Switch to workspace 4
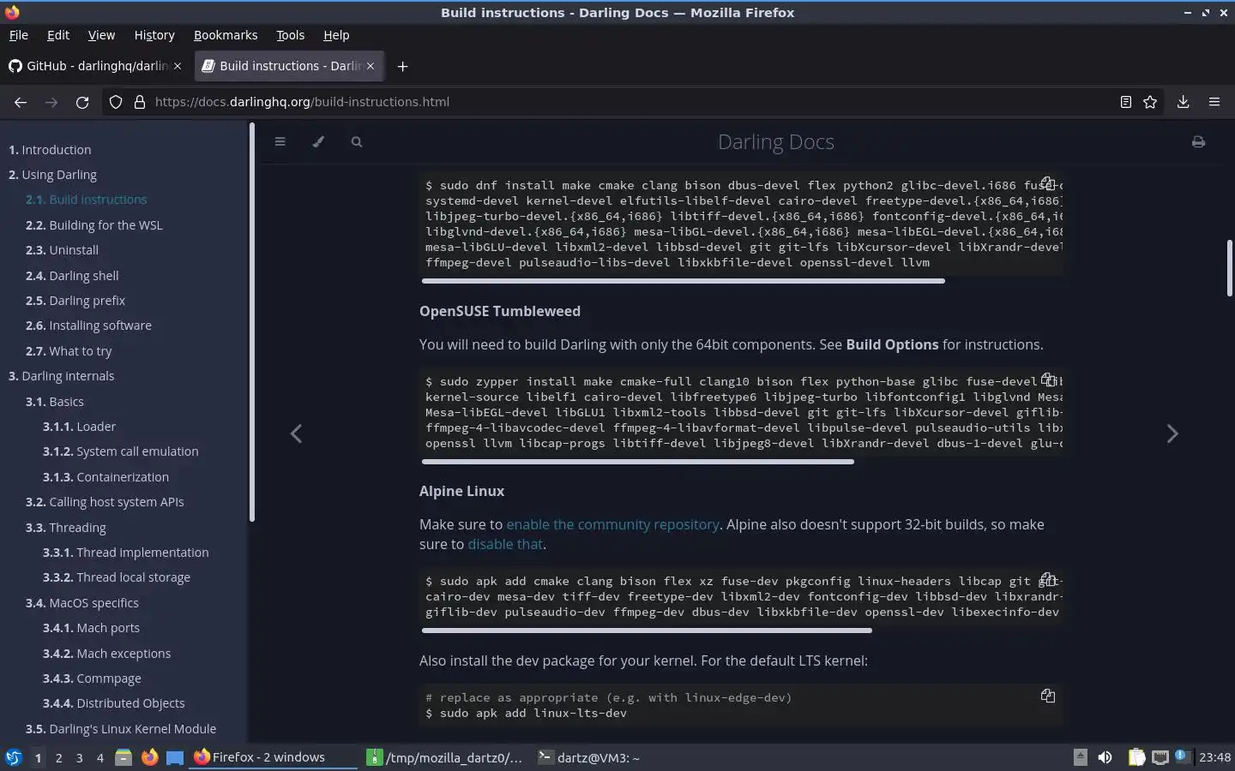Screen dimensions: 1235x771 tap(99, 757)
